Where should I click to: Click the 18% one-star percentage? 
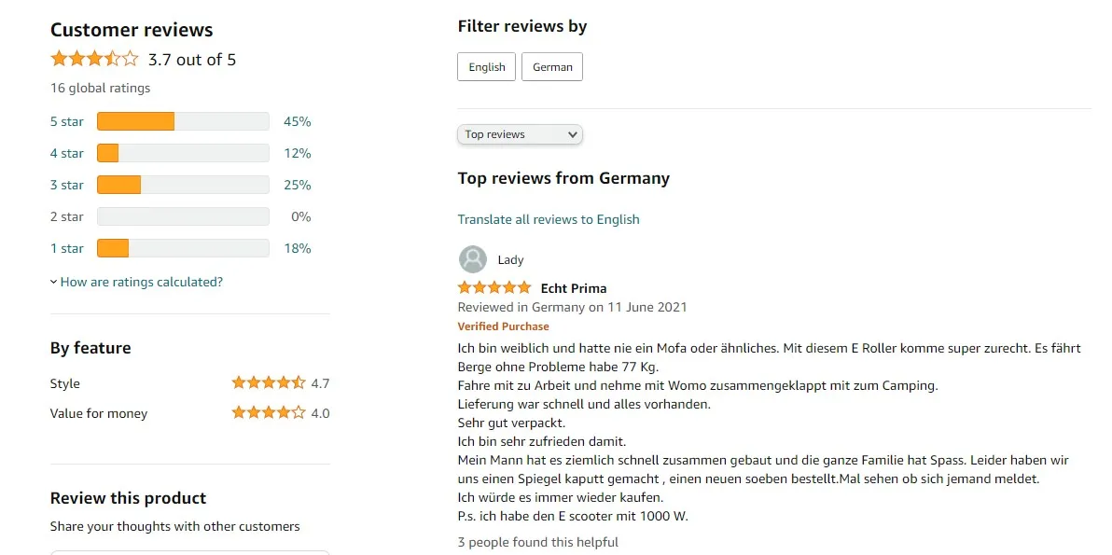pos(298,248)
